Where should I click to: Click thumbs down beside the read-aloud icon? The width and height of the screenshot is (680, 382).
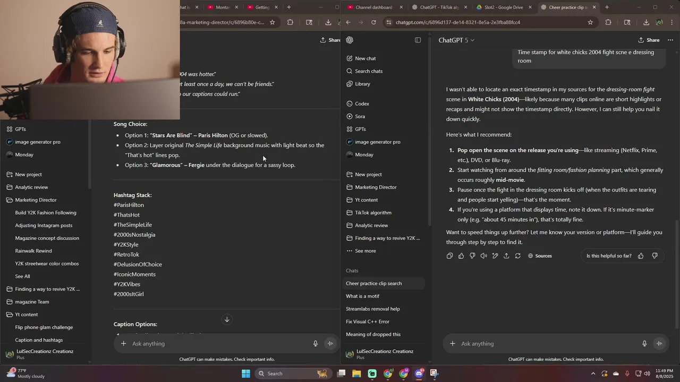(x=472, y=256)
